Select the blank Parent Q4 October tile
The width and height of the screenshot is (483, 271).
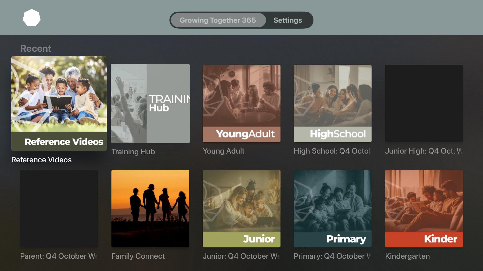(x=59, y=209)
